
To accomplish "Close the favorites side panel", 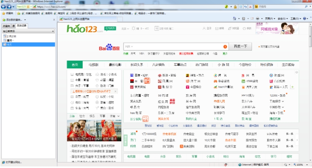I will pos(54,20).
